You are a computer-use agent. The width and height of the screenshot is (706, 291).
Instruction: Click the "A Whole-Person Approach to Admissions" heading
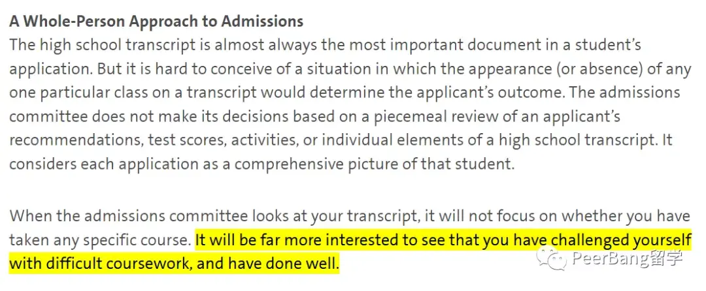click(156, 22)
